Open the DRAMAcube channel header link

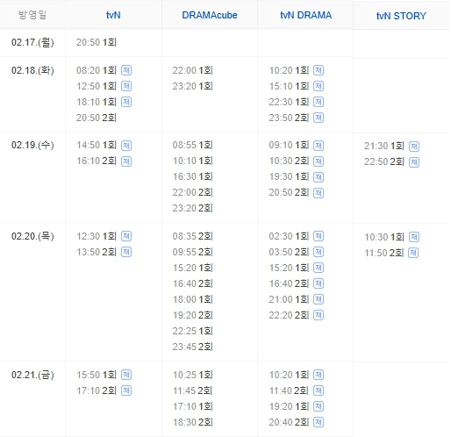click(210, 15)
